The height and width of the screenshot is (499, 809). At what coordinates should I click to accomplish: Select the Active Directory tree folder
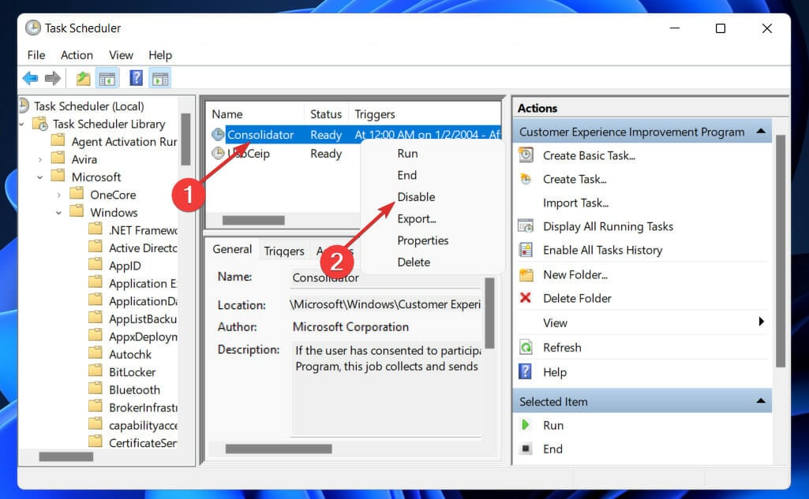click(x=143, y=248)
